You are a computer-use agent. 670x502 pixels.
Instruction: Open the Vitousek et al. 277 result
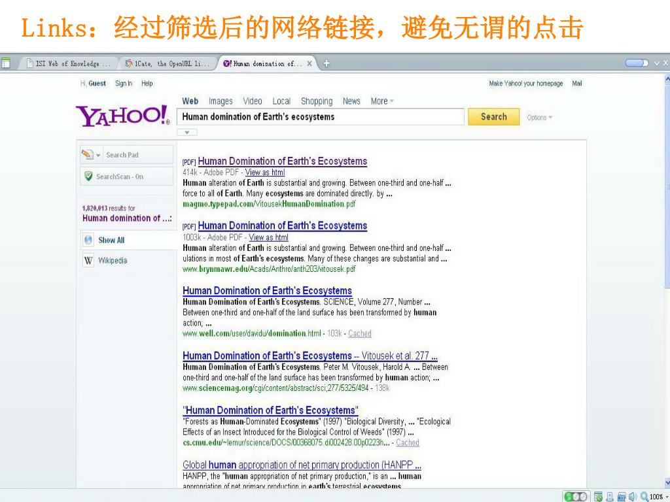click(309, 356)
